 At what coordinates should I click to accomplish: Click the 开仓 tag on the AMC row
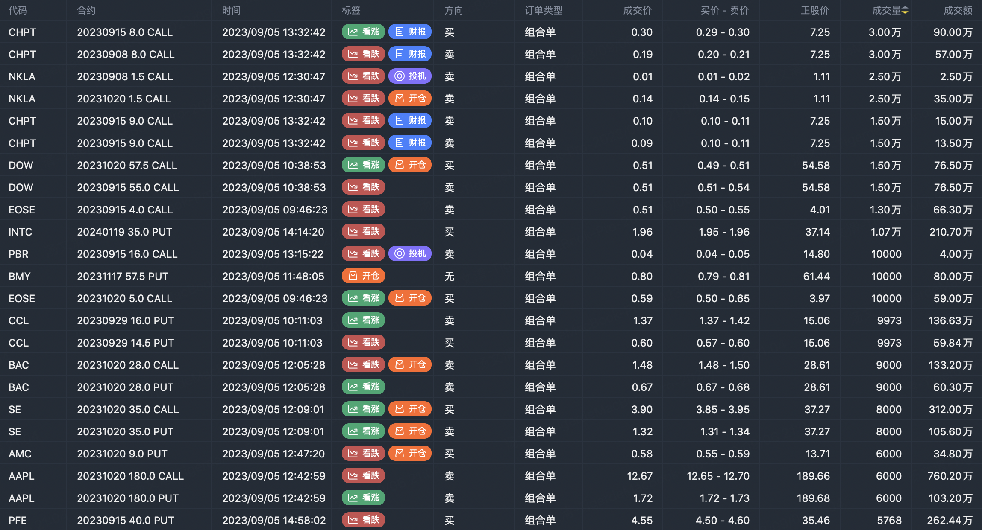coord(410,454)
